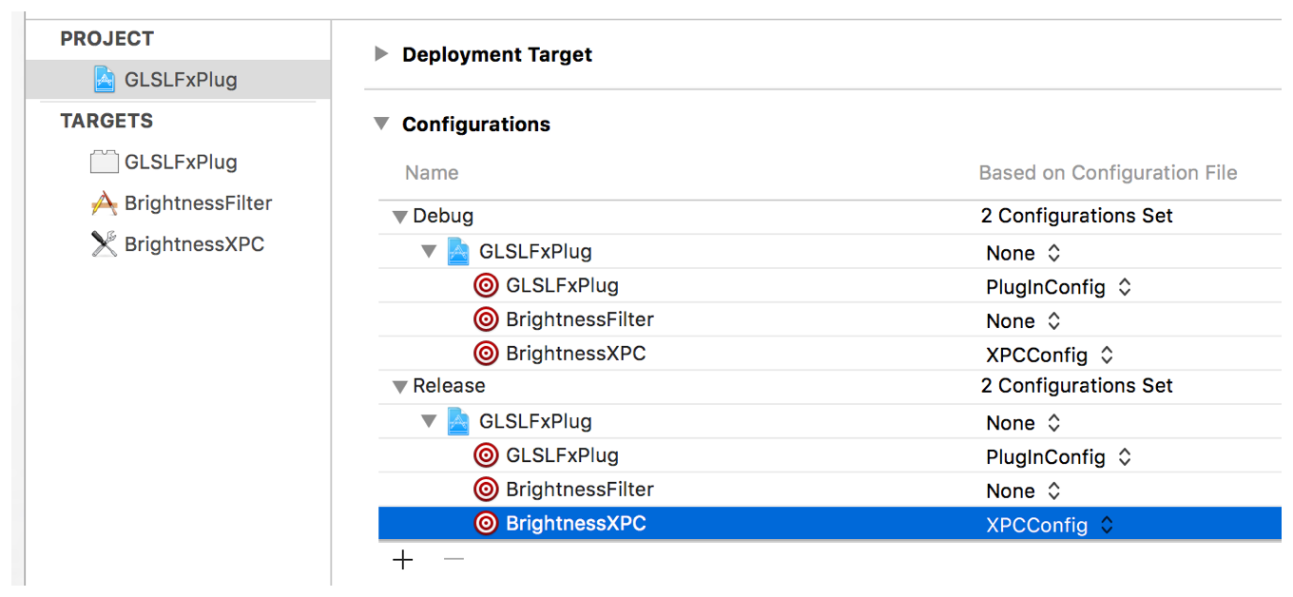Remove the configuration with the minus button
Viewport: 1293px width, 597px height.
coord(454,560)
